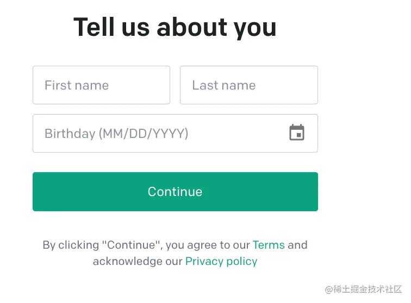Click the "First name" placeholder text
The image size is (411, 303).
[77, 85]
